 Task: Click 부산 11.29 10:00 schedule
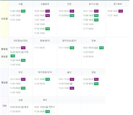click(15, 93)
